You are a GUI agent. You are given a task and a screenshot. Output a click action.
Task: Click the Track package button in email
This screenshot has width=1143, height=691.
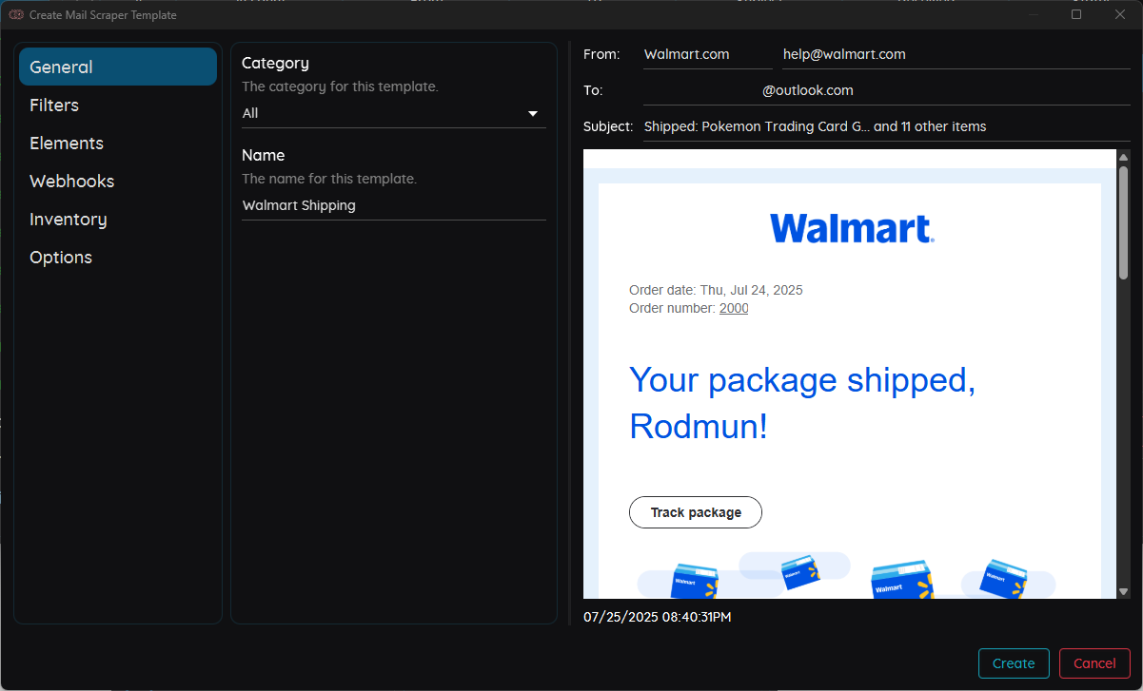[x=696, y=512]
